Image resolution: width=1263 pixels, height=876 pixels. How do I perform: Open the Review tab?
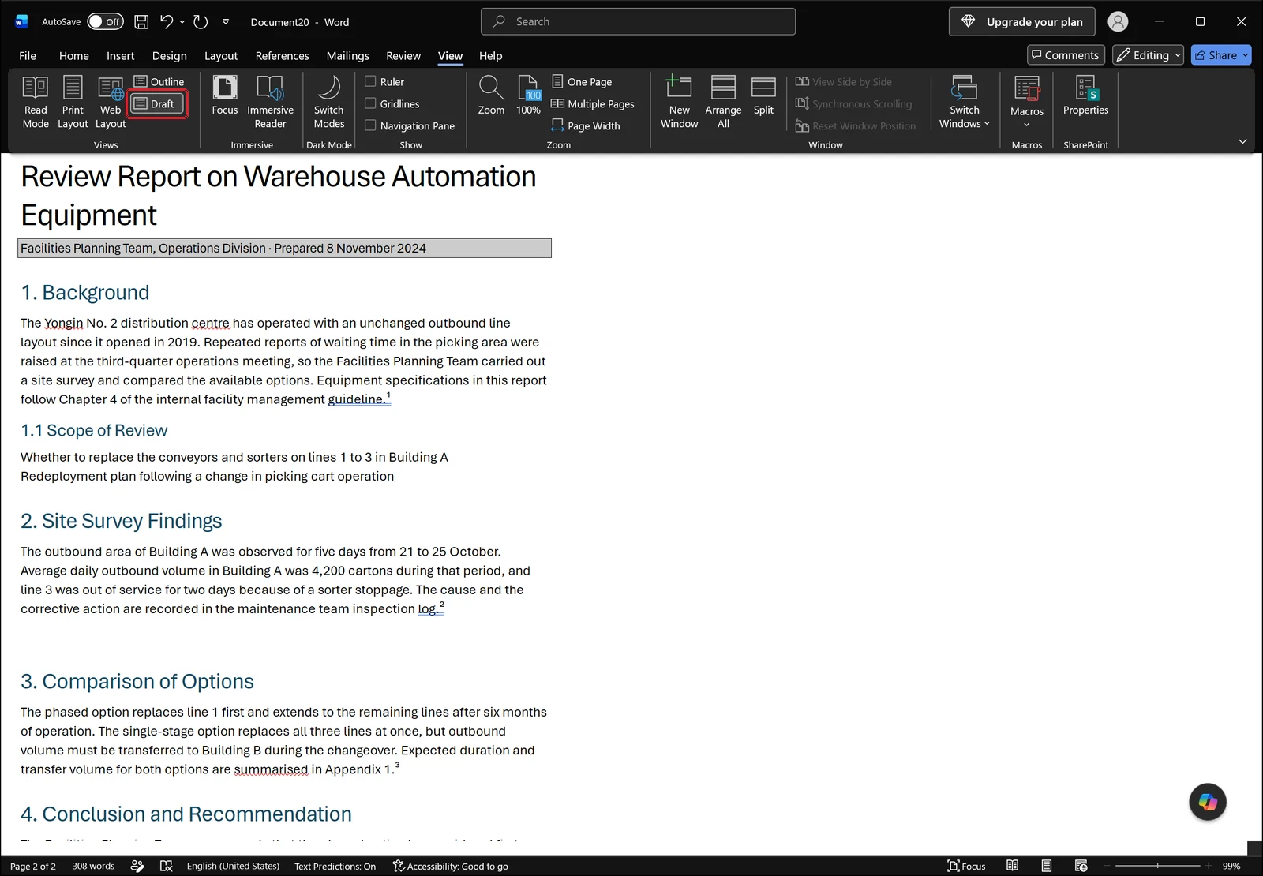(x=403, y=55)
